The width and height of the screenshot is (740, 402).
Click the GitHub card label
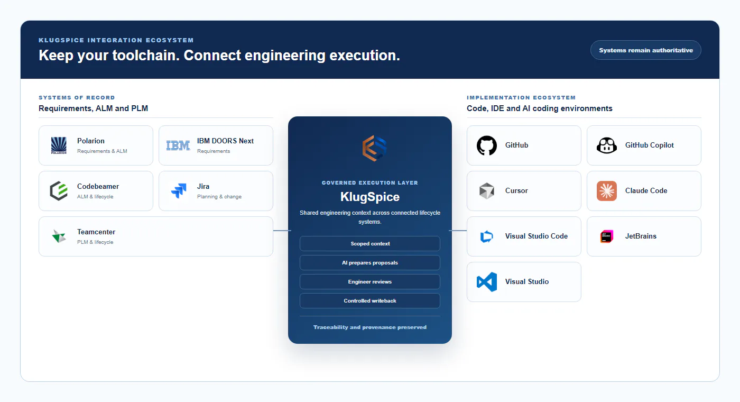[516, 145]
